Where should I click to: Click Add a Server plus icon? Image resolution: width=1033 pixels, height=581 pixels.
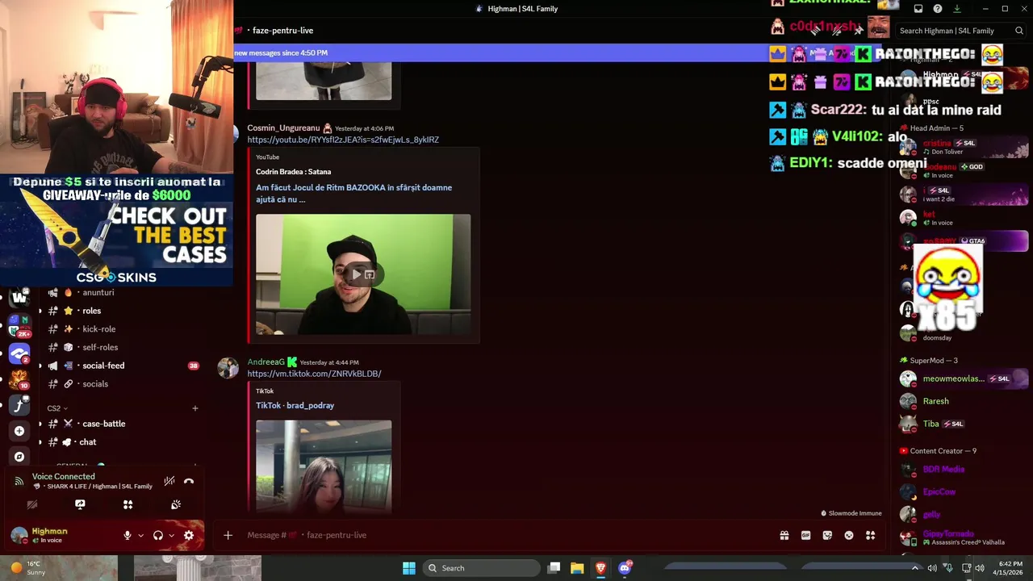(19, 431)
